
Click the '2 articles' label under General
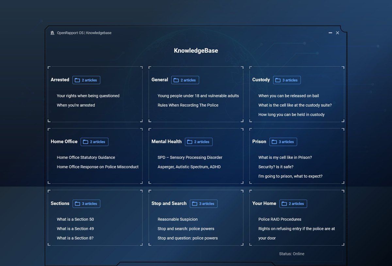(x=188, y=80)
